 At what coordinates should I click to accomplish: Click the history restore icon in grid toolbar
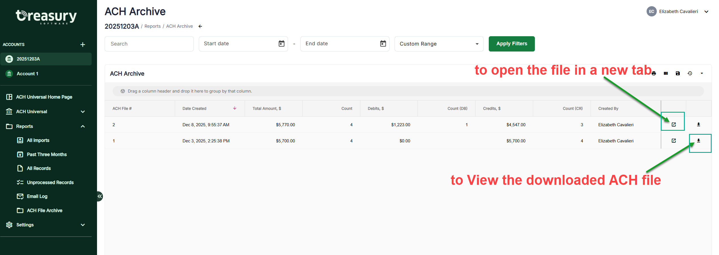click(690, 74)
